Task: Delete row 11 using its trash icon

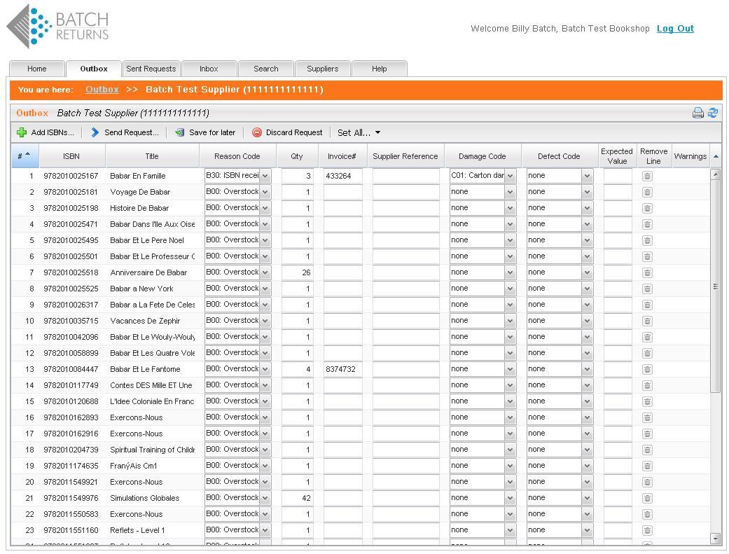Action: 647,337
